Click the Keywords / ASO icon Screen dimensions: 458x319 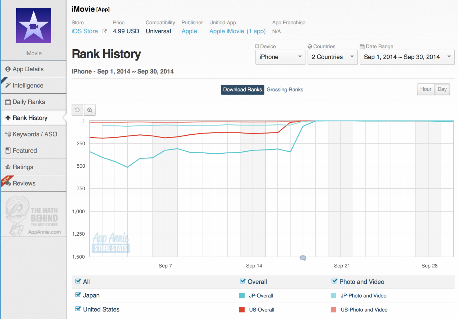coord(8,134)
